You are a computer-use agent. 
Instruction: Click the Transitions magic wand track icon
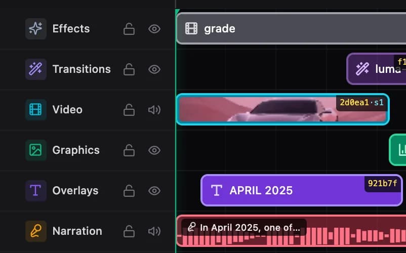click(x=36, y=69)
